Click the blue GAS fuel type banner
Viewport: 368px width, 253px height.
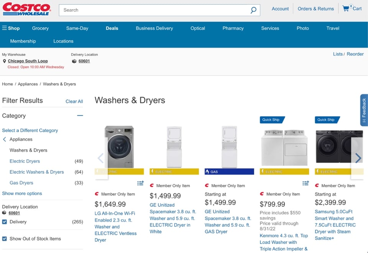229,172
